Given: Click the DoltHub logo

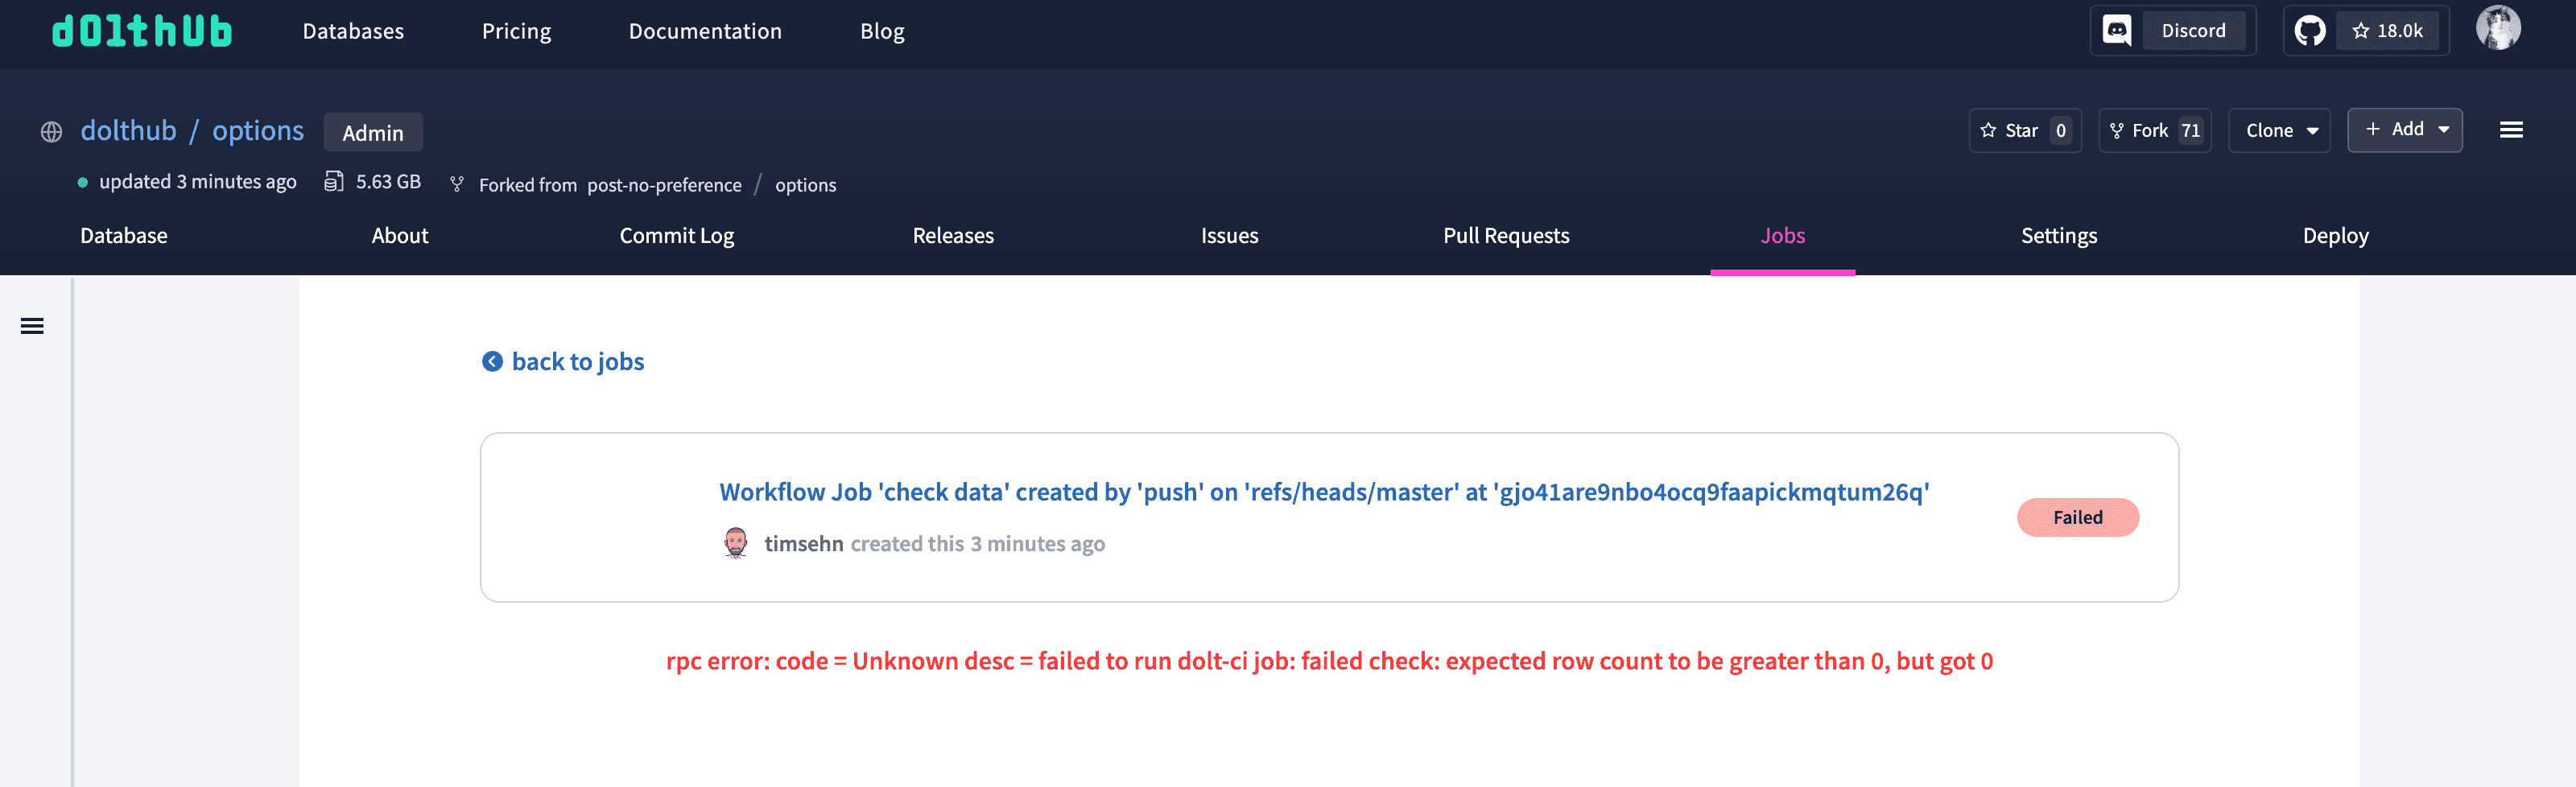Looking at the screenshot, I should click(142, 31).
